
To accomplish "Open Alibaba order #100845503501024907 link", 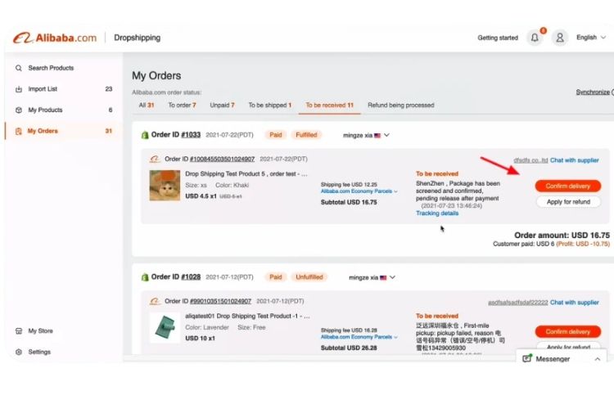I will click(222, 159).
